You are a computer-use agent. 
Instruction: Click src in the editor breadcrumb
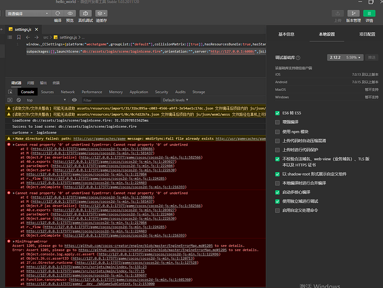(46, 37)
